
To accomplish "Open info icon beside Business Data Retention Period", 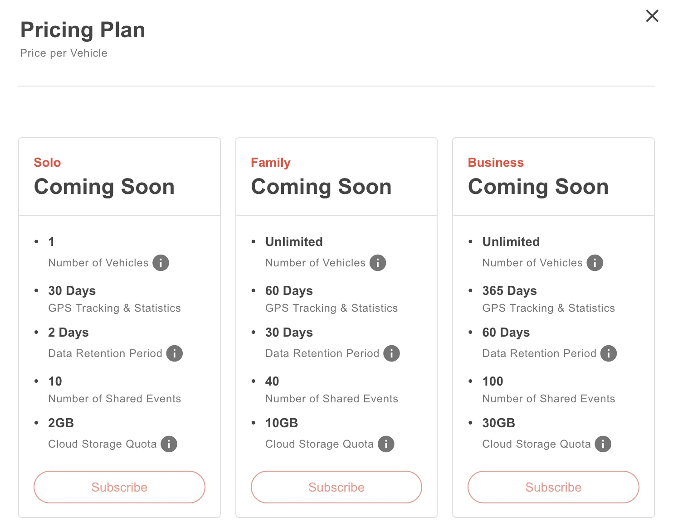I will point(609,353).
